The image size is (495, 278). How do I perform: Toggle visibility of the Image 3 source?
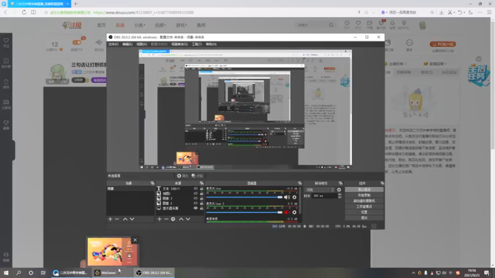click(x=196, y=198)
